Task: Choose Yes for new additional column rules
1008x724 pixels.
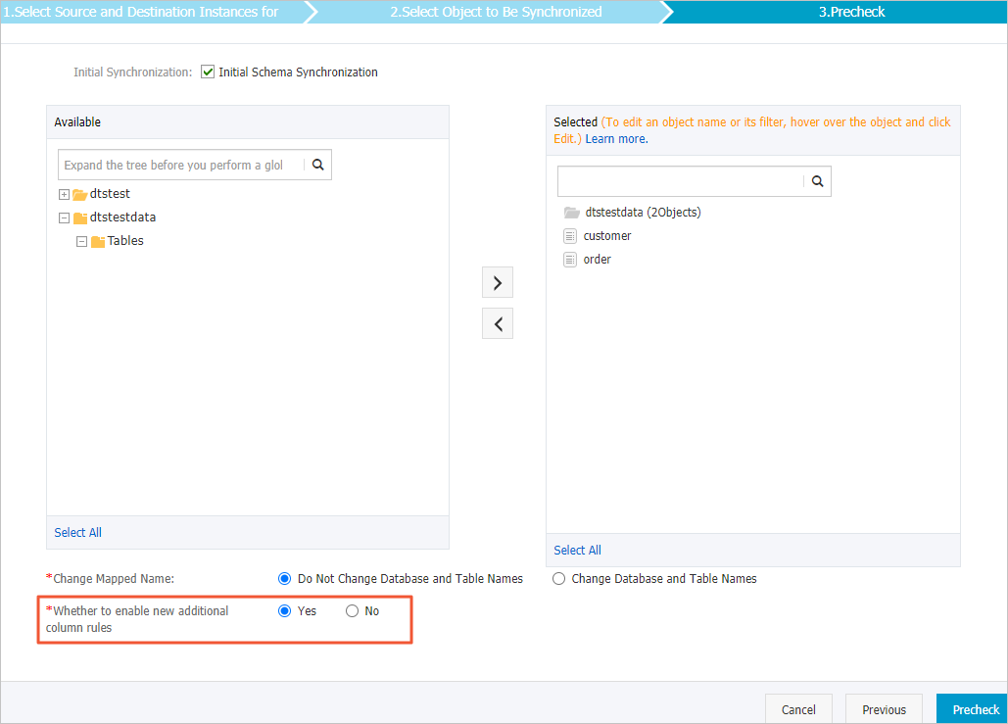Action: click(284, 610)
